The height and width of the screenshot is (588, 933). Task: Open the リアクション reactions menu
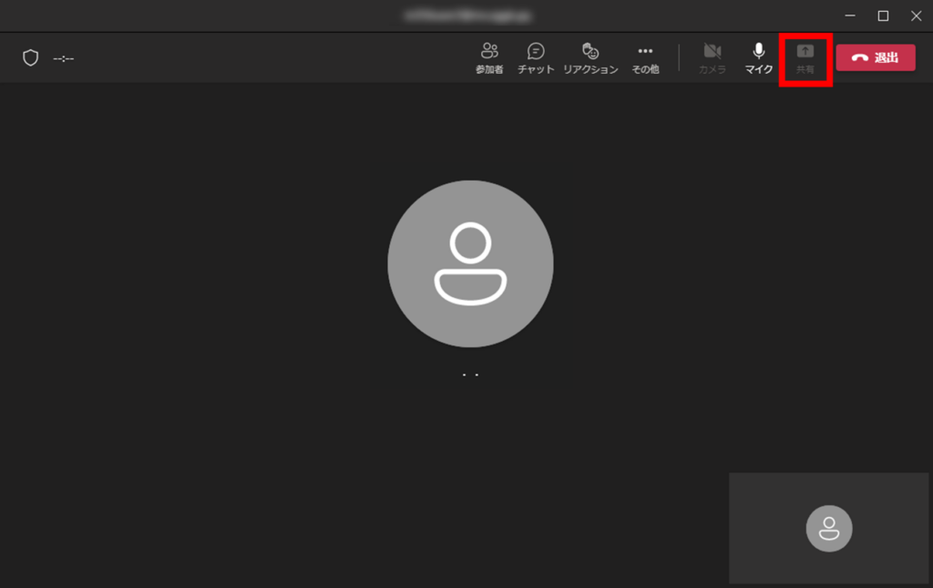click(x=590, y=58)
